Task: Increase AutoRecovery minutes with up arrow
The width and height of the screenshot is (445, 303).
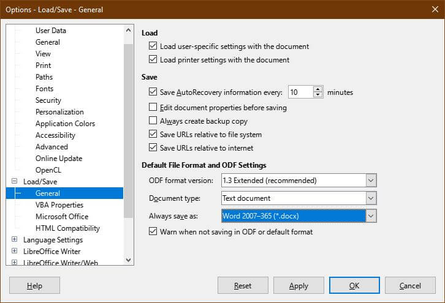Action: 318,89
